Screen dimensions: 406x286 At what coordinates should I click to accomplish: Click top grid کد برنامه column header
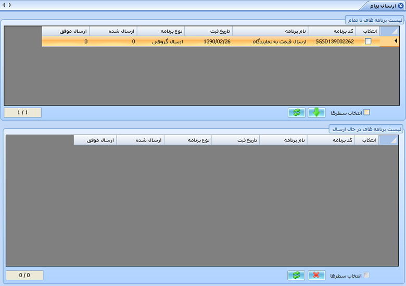332,31
